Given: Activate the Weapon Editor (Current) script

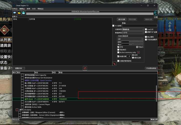Looking at the screenshot, I should tap(20, 112).
